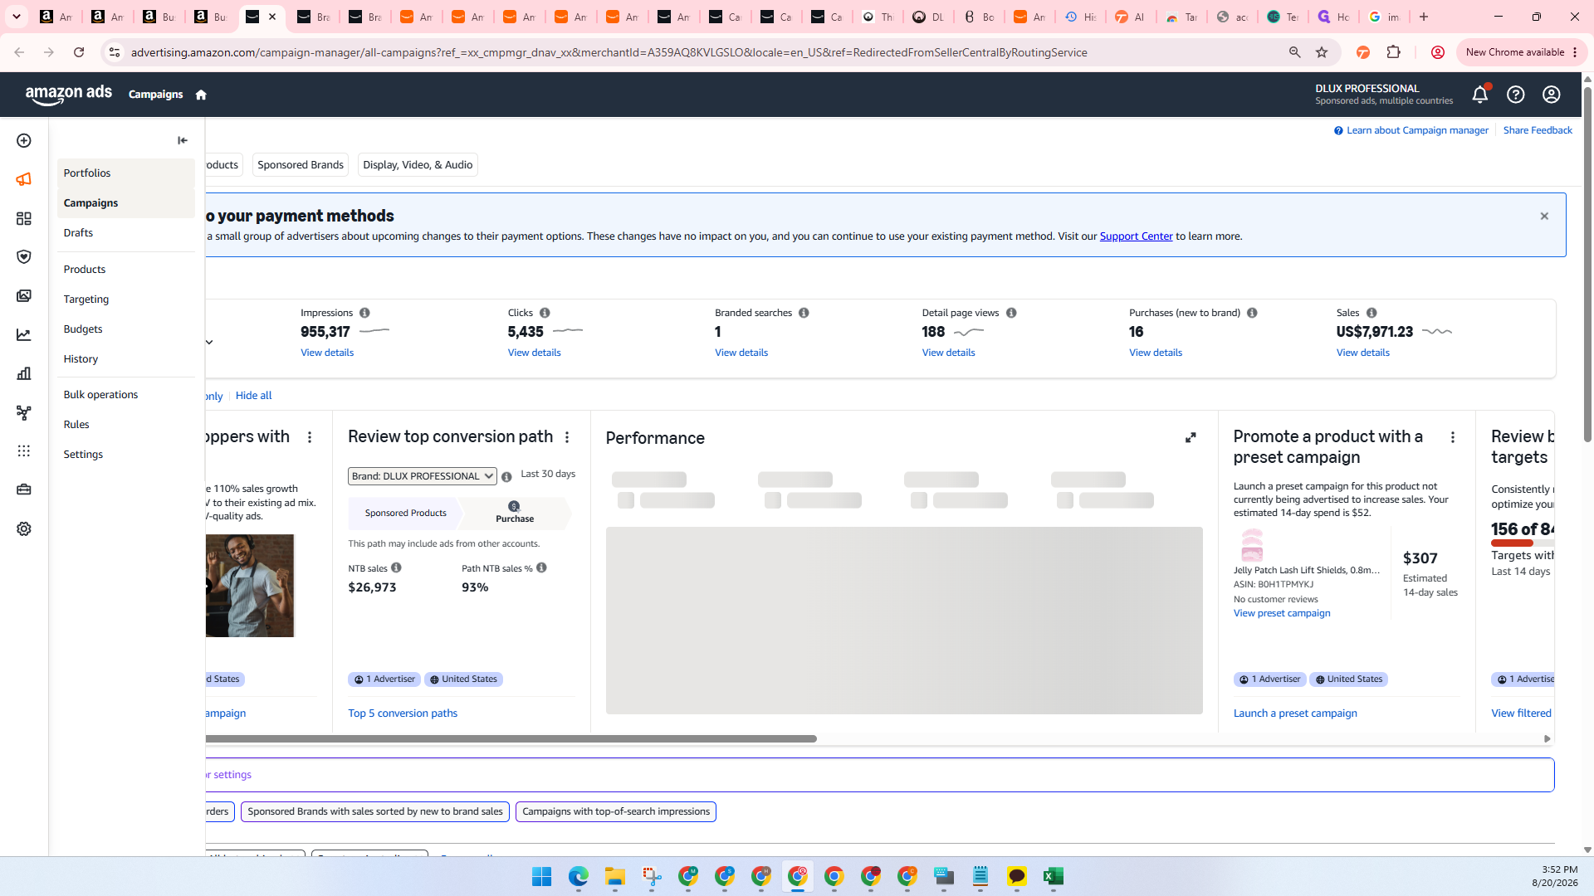Open the line chart insights rail icon
The image size is (1594, 896).
click(24, 335)
